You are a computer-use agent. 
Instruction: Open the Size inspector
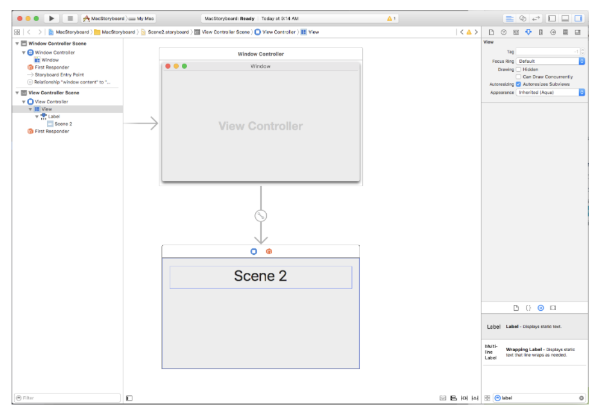[541, 32]
